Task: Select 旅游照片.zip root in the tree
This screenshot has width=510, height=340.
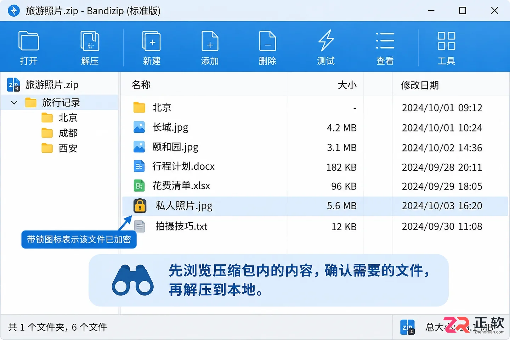Action: (x=52, y=85)
